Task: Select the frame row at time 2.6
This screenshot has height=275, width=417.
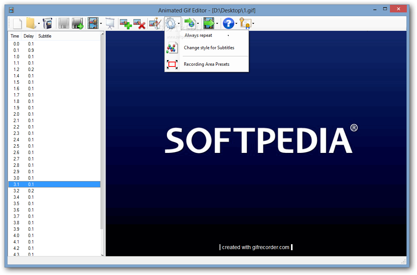Action: (x=54, y=152)
